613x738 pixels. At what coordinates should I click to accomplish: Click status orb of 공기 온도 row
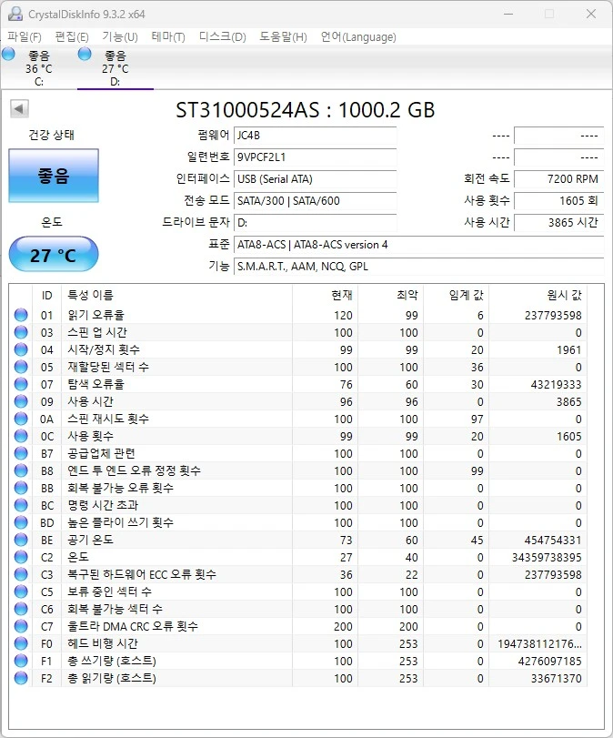click(21, 540)
